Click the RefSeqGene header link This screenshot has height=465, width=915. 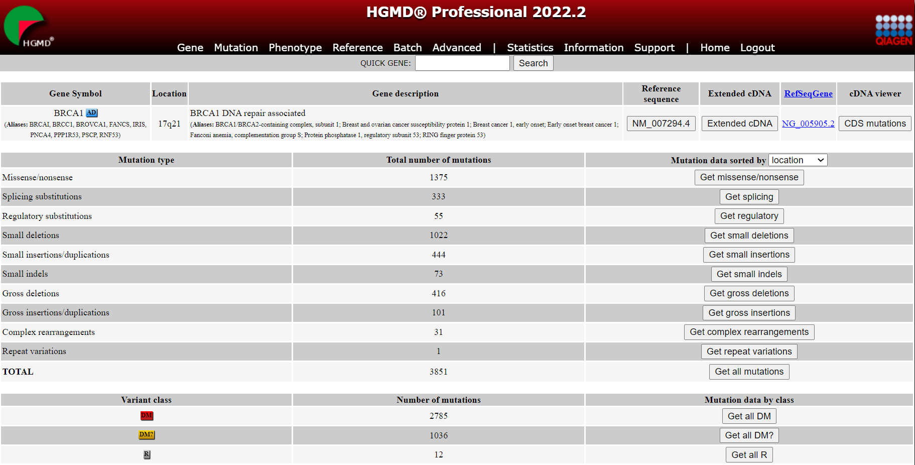[x=808, y=94]
